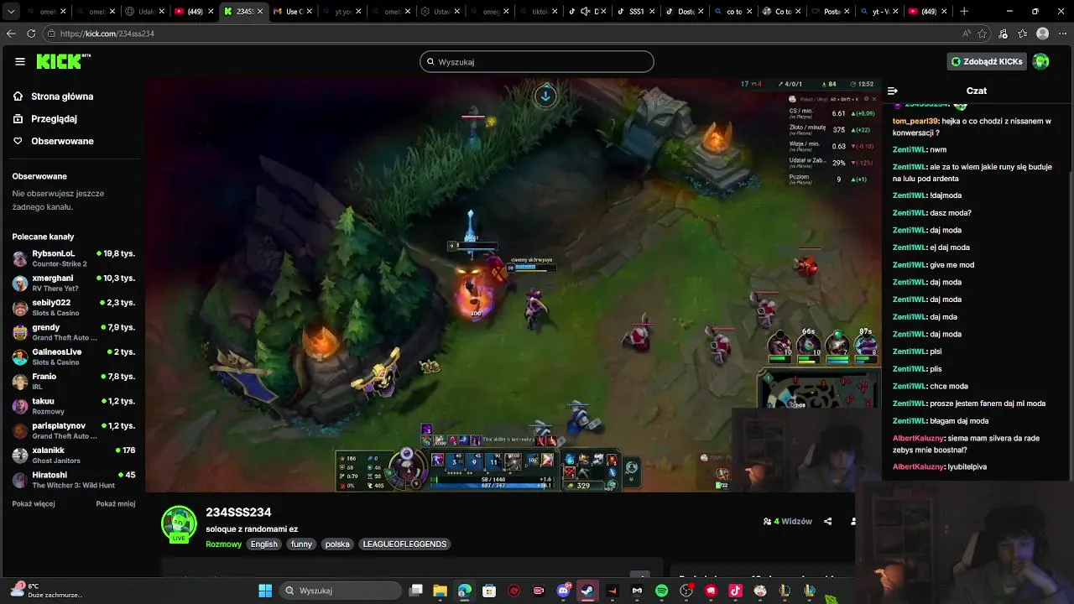Open the Kick hamburger sidebar menu

(20, 61)
